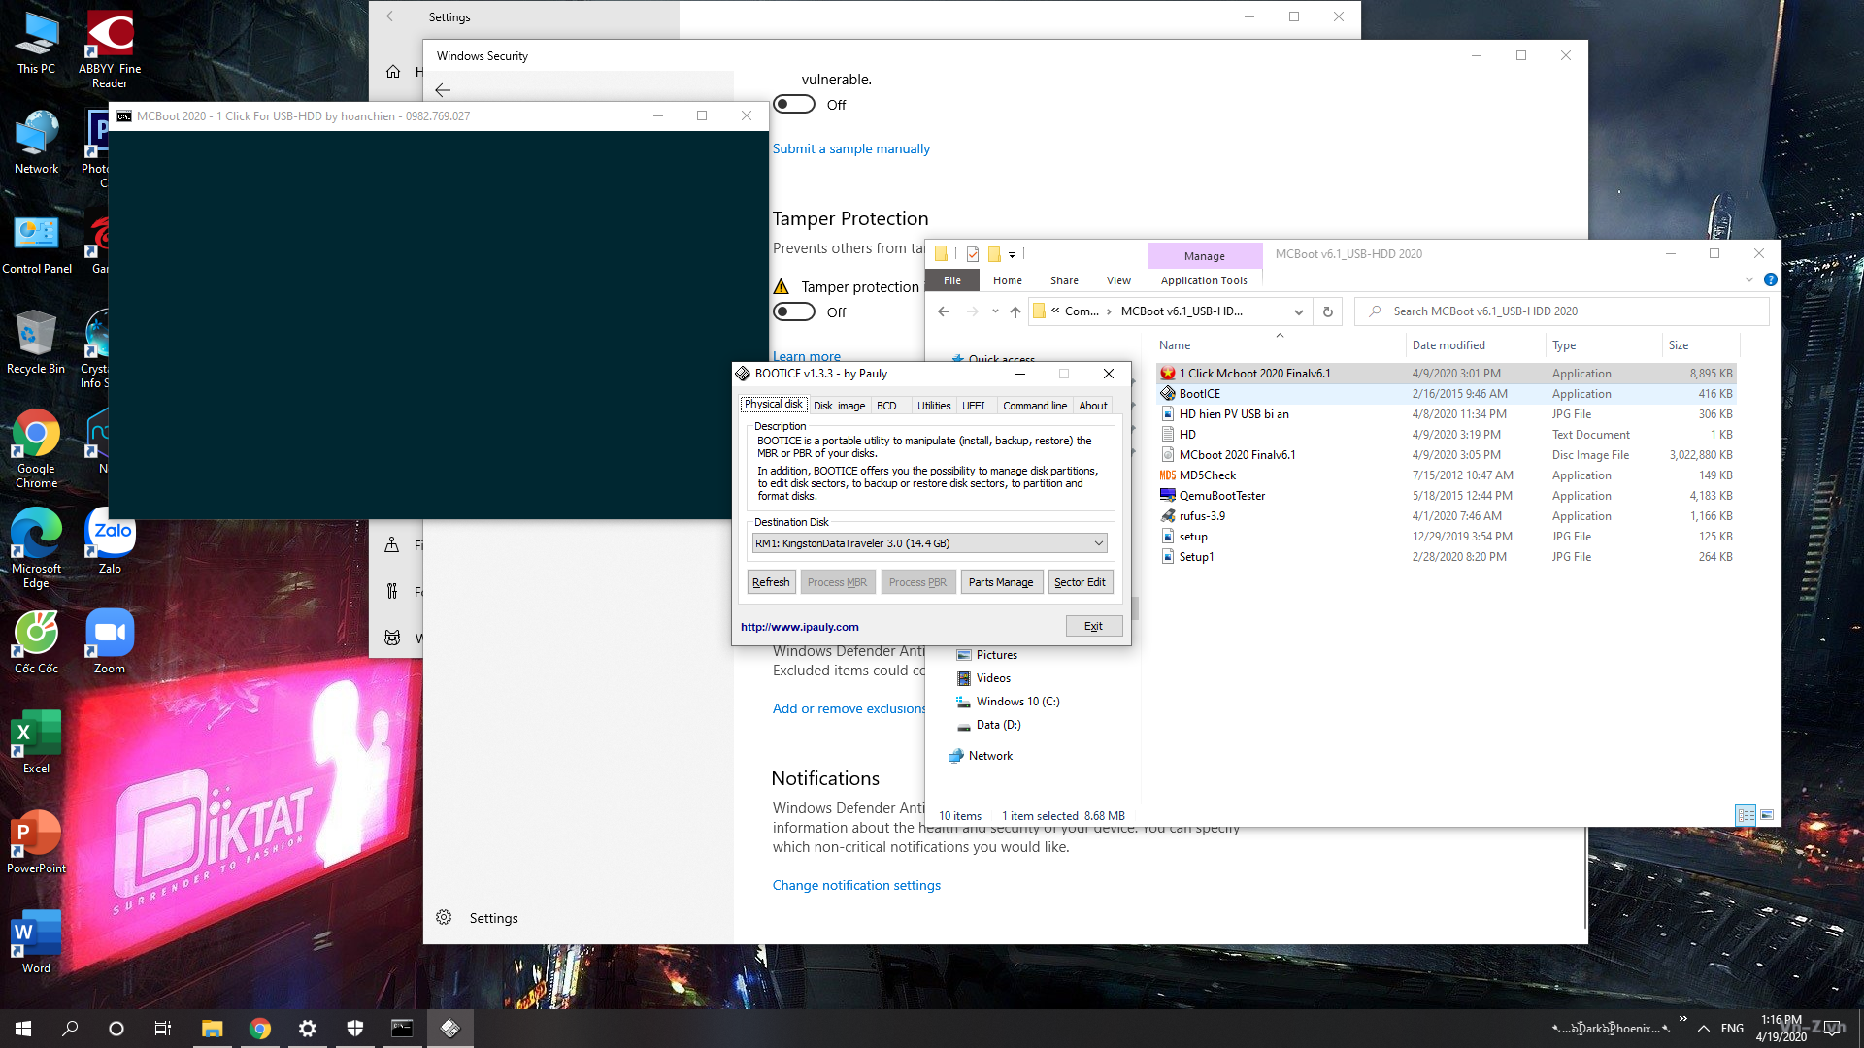
Task: Click the Sector Edit button in BOOTICE
Action: click(1080, 582)
